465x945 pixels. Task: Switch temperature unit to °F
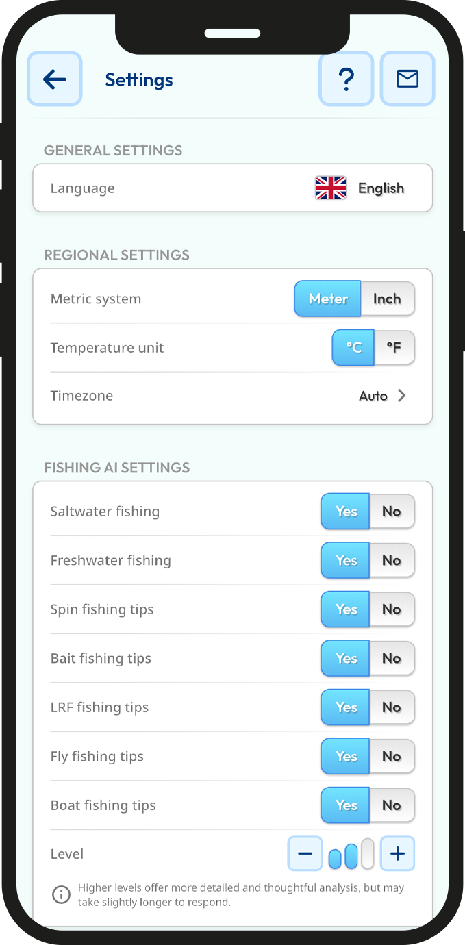394,348
